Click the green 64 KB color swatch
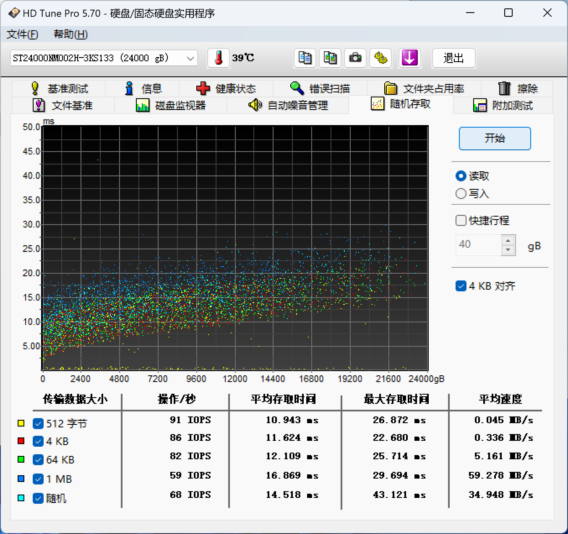Image resolution: width=568 pixels, height=534 pixels. pos(21,459)
